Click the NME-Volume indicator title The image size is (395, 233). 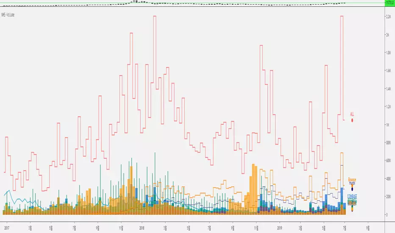[x=8, y=15]
